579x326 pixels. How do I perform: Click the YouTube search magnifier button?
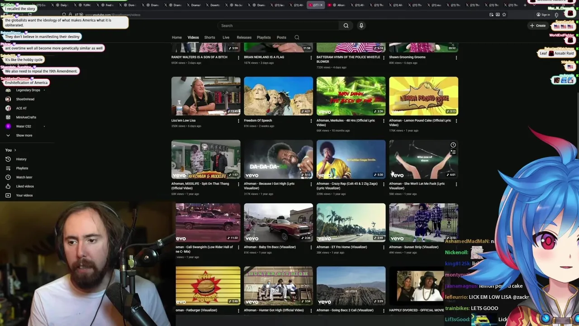[346, 26]
